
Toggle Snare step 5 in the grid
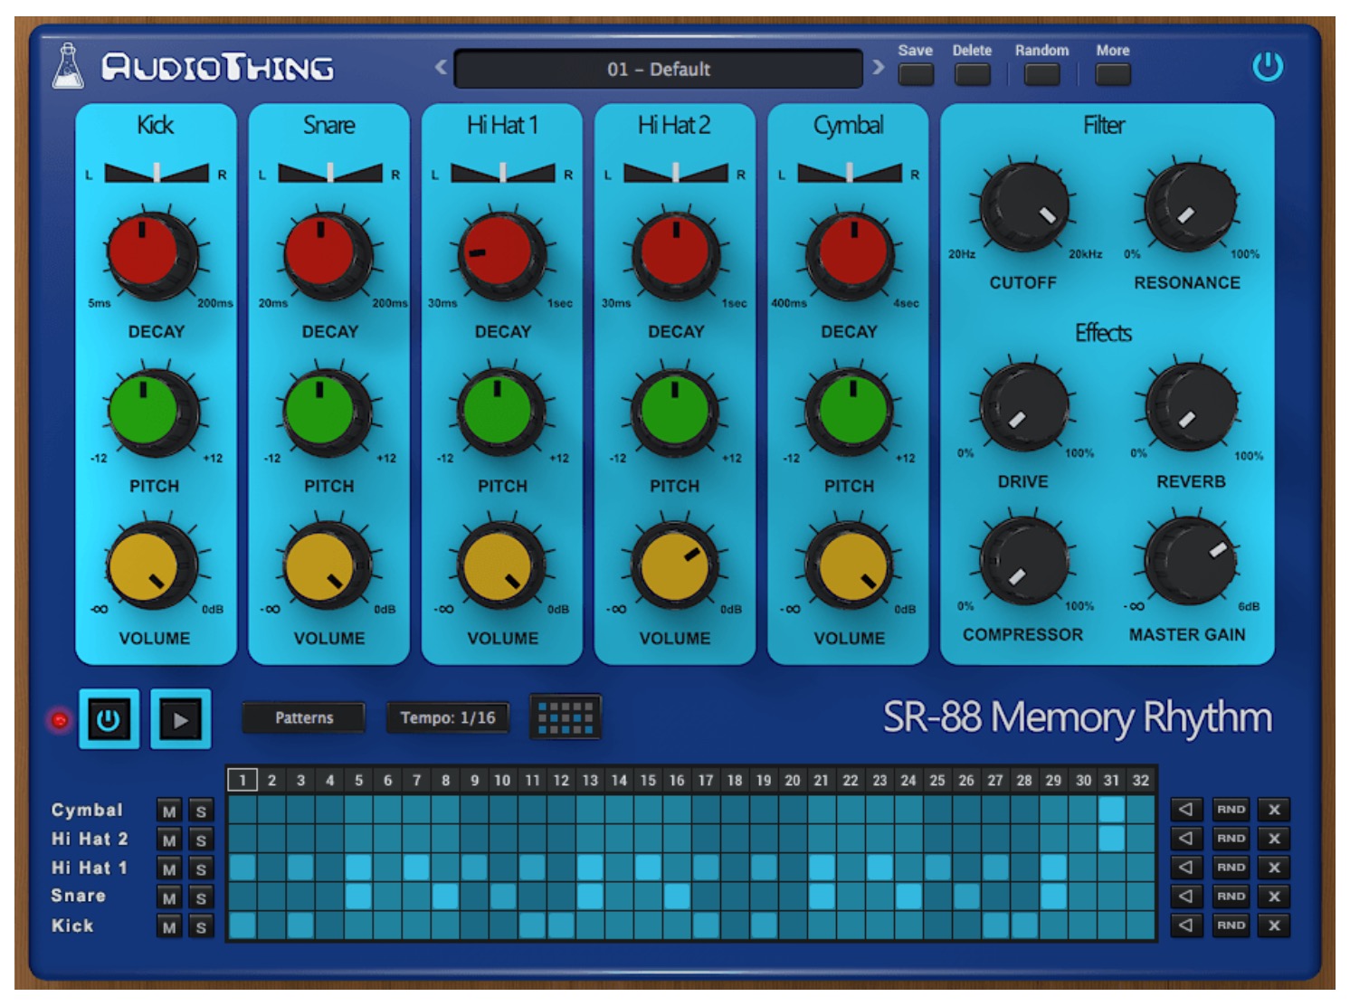pyautogui.click(x=358, y=897)
